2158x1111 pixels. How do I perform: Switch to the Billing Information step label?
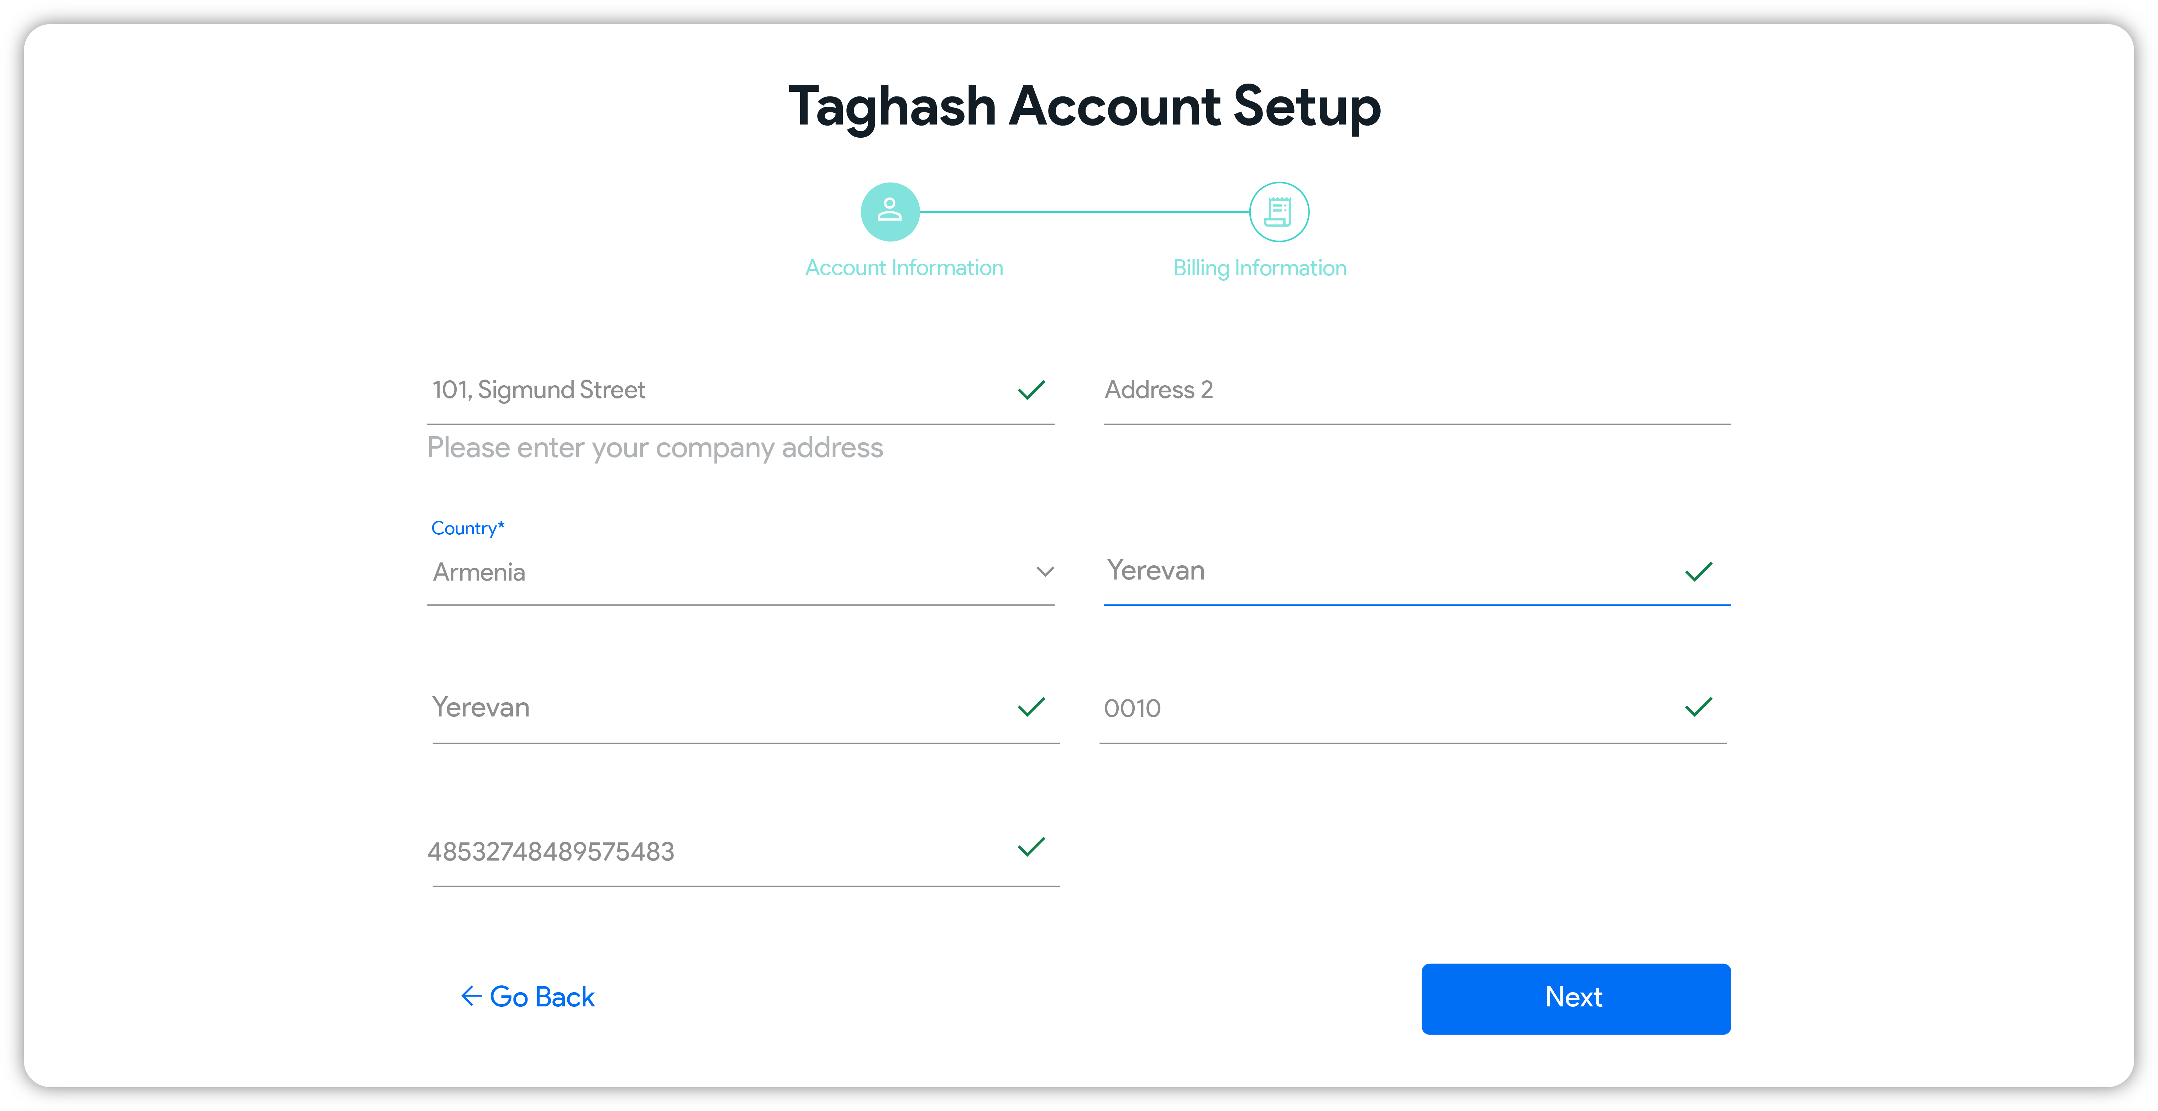tap(1259, 268)
